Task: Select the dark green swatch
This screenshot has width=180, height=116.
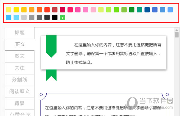Action: click(132, 10)
